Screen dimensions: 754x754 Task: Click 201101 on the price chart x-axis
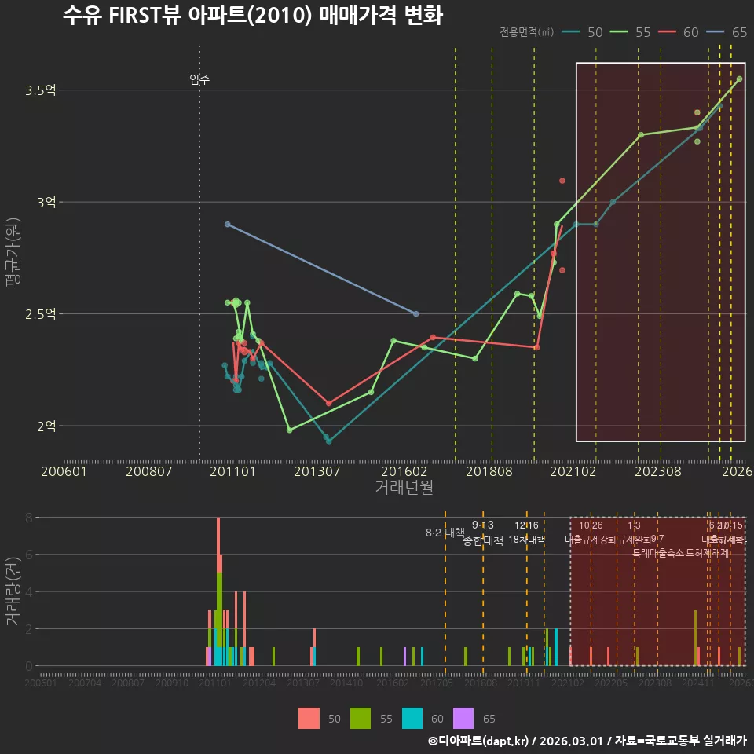point(232,471)
